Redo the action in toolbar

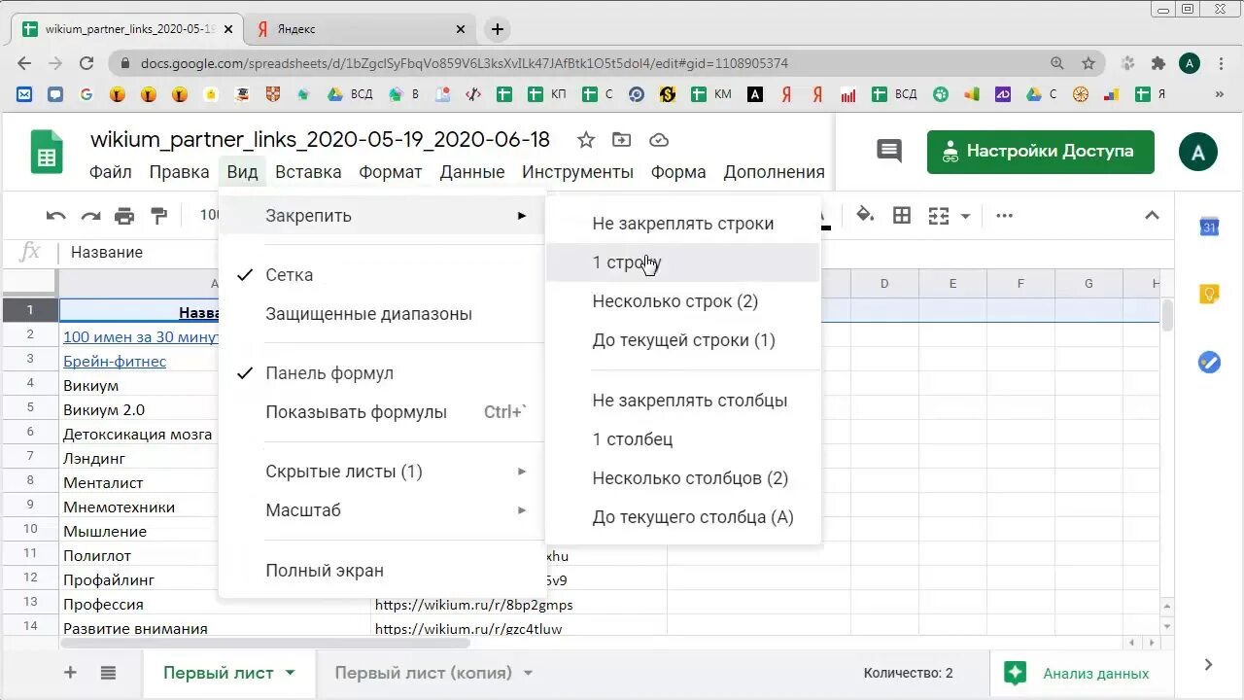coord(90,216)
